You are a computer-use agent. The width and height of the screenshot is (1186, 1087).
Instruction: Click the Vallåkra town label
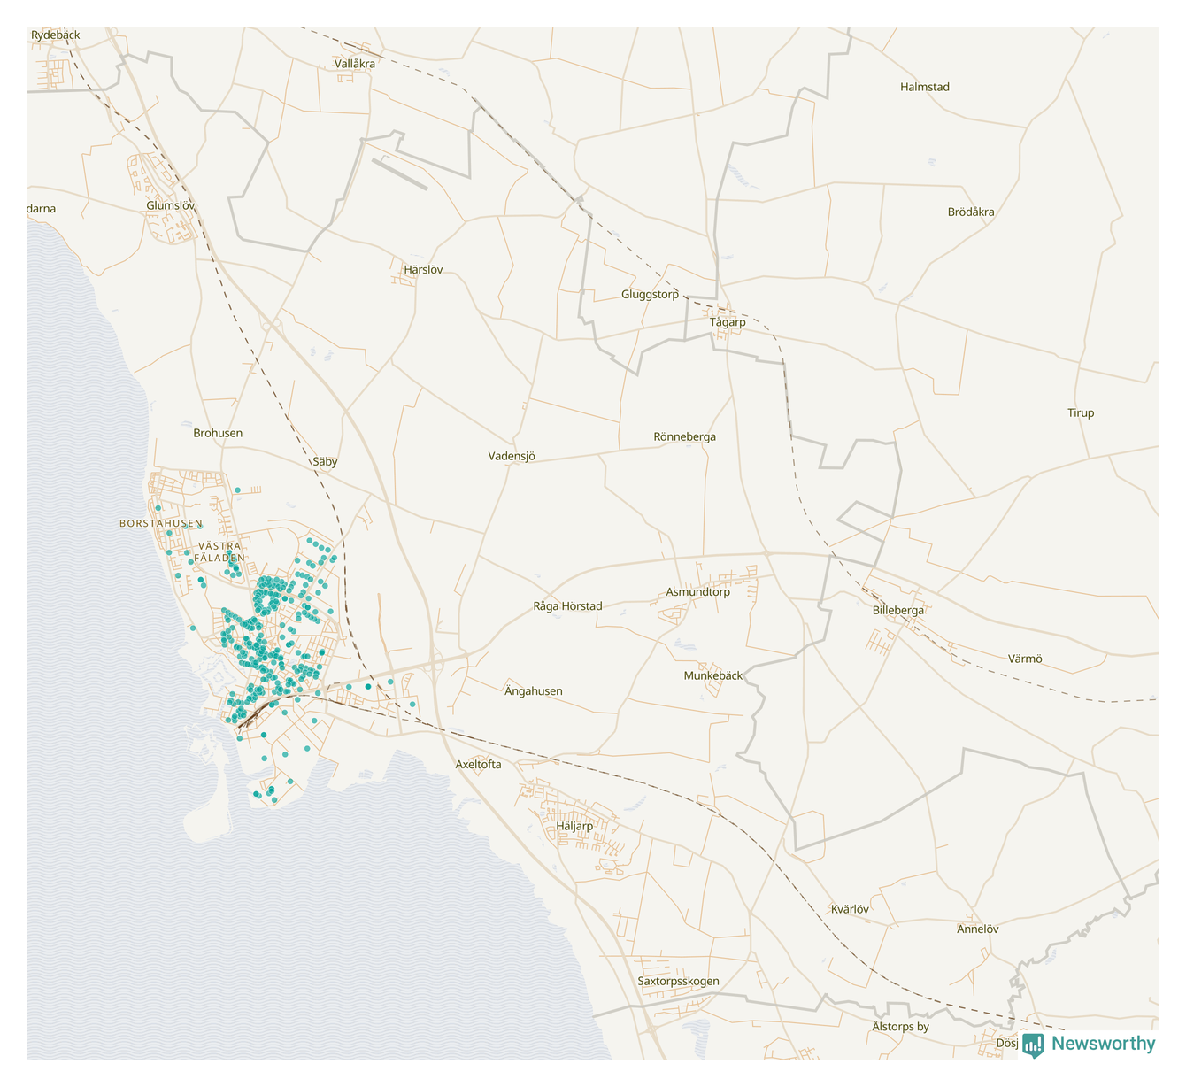click(355, 64)
